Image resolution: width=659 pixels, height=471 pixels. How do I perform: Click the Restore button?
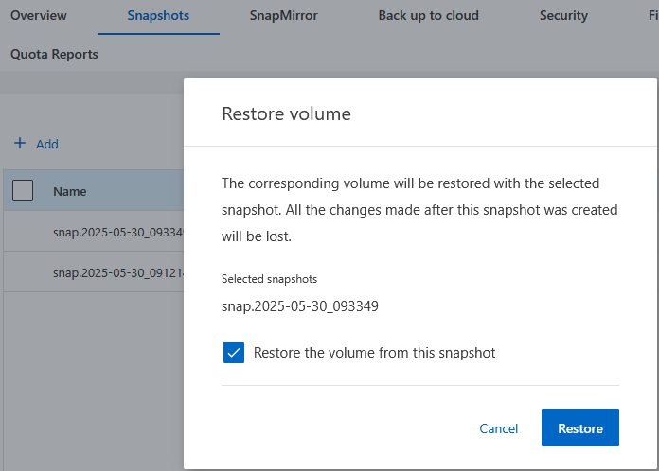[x=580, y=427]
